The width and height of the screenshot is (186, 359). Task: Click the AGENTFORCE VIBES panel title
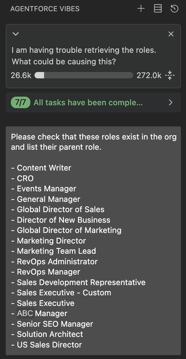click(x=45, y=9)
